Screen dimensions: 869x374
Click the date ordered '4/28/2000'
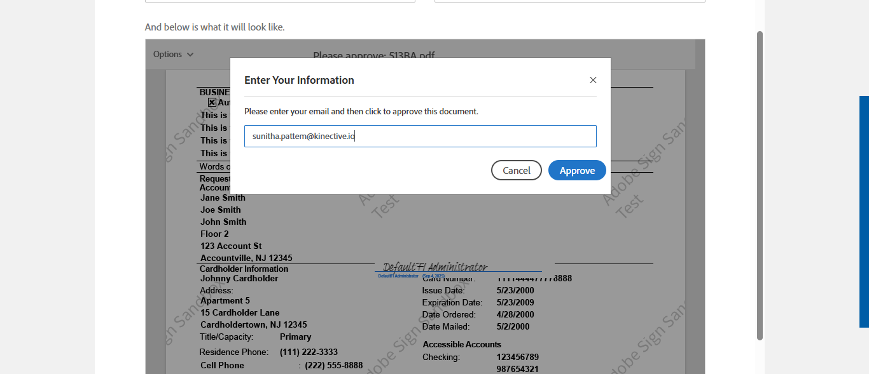click(x=515, y=314)
